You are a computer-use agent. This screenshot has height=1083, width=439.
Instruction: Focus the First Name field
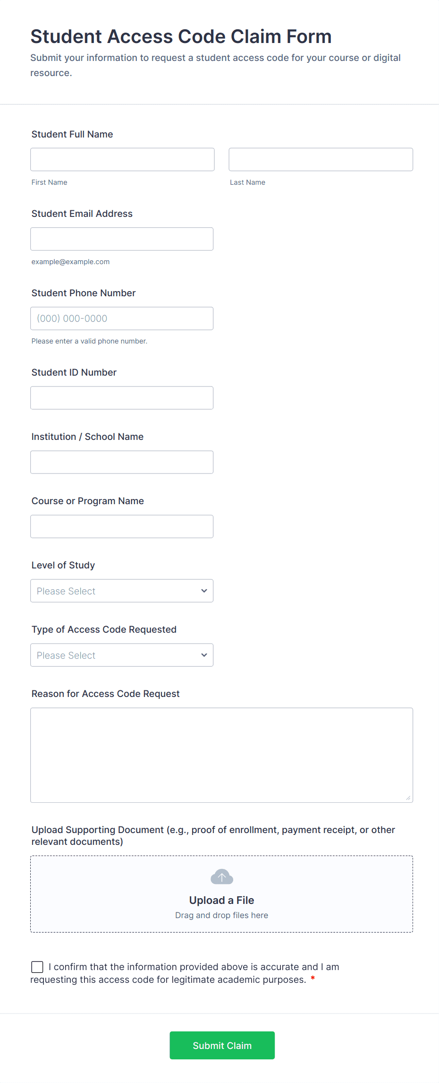click(x=122, y=159)
